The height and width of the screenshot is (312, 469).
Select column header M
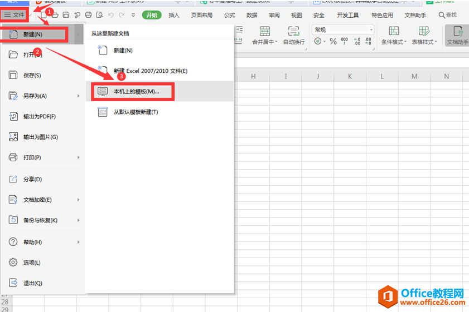(414, 76)
